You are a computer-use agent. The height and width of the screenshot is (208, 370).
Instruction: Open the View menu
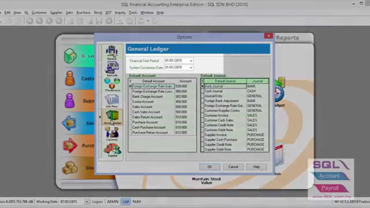[17, 13]
